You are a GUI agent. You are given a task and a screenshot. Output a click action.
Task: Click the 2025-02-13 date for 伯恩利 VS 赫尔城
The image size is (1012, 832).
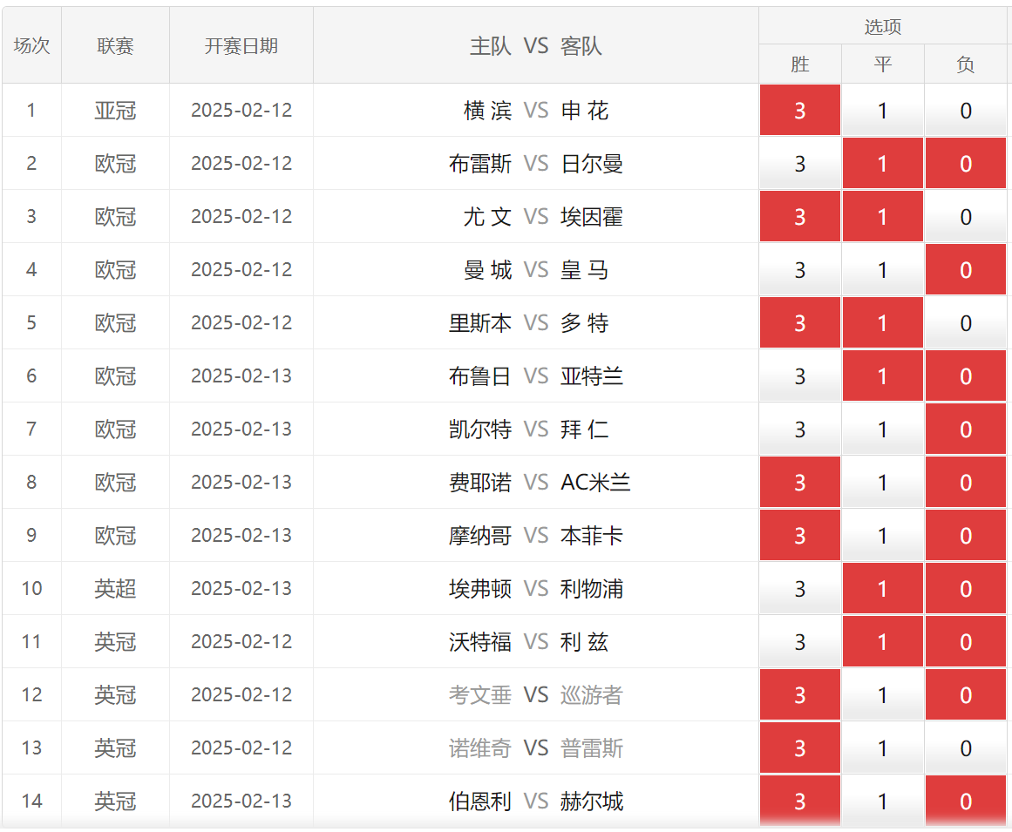(241, 801)
